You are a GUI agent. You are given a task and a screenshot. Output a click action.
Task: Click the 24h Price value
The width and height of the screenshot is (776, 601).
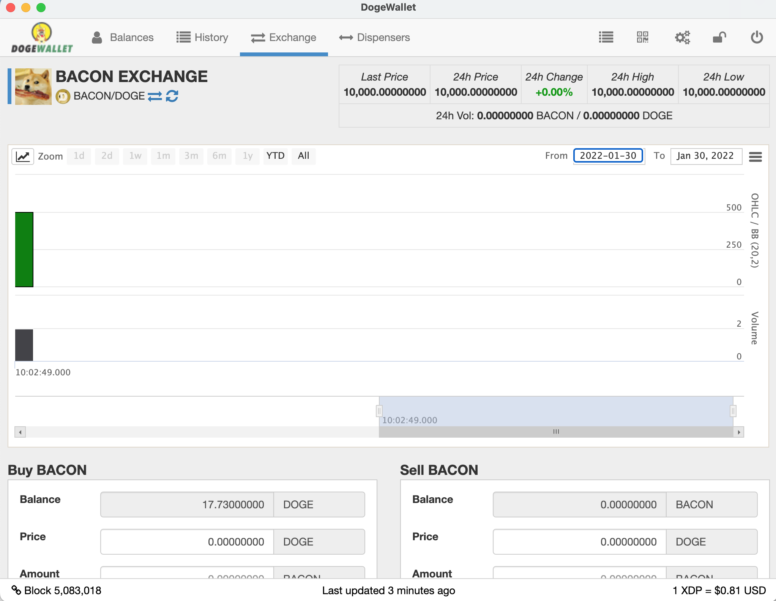(x=476, y=92)
